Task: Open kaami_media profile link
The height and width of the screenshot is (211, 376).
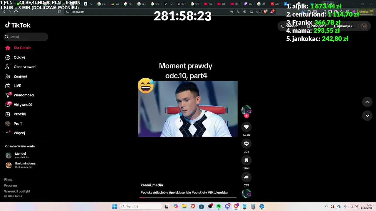Action: pos(152,185)
